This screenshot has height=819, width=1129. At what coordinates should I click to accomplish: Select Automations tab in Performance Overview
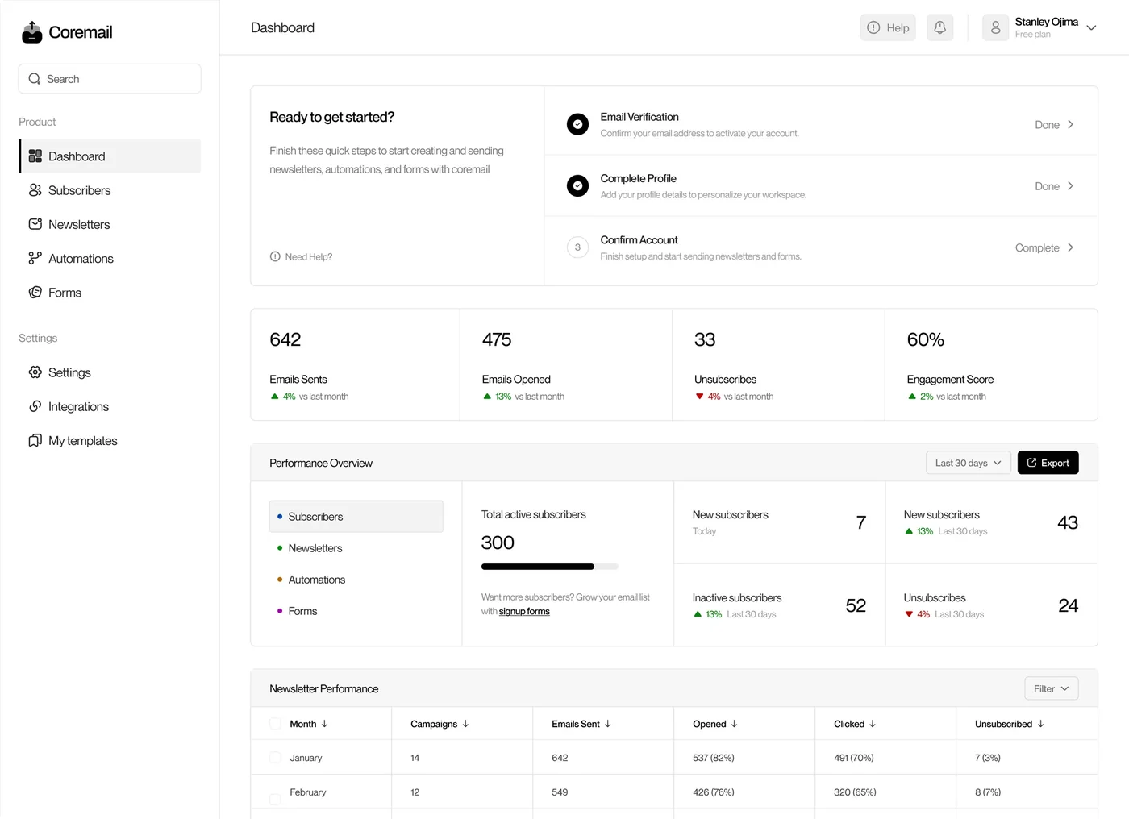coord(356,580)
